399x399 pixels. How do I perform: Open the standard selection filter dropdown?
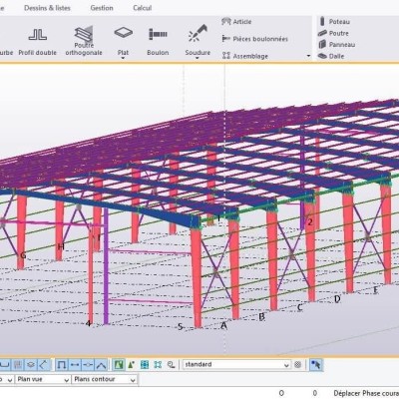tap(236, 365)
